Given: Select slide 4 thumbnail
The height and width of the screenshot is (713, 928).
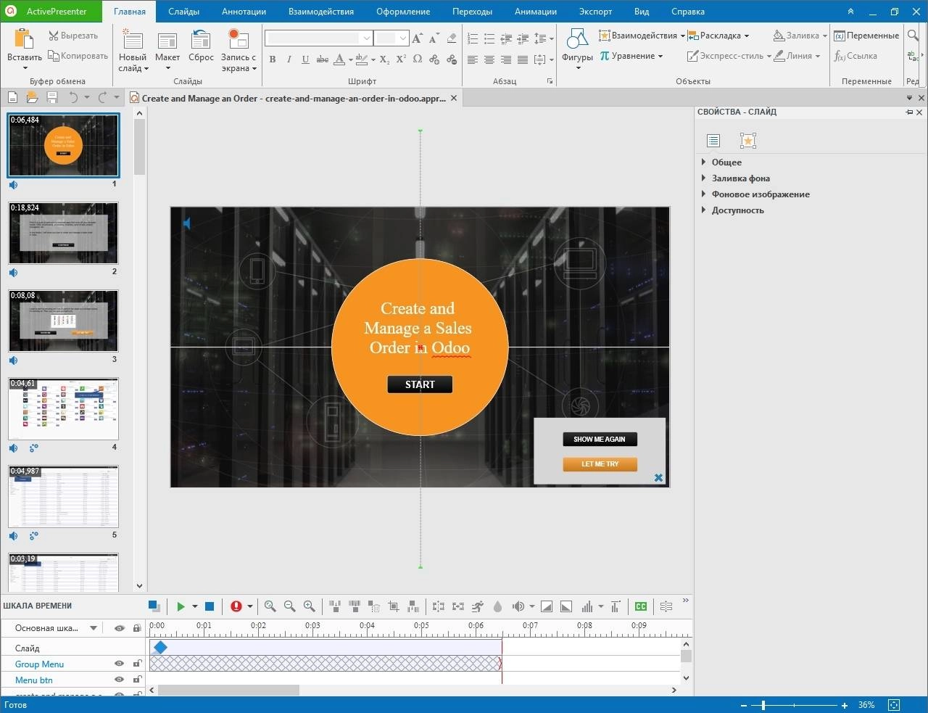Looking at the screenshot, I should point(63,408).
